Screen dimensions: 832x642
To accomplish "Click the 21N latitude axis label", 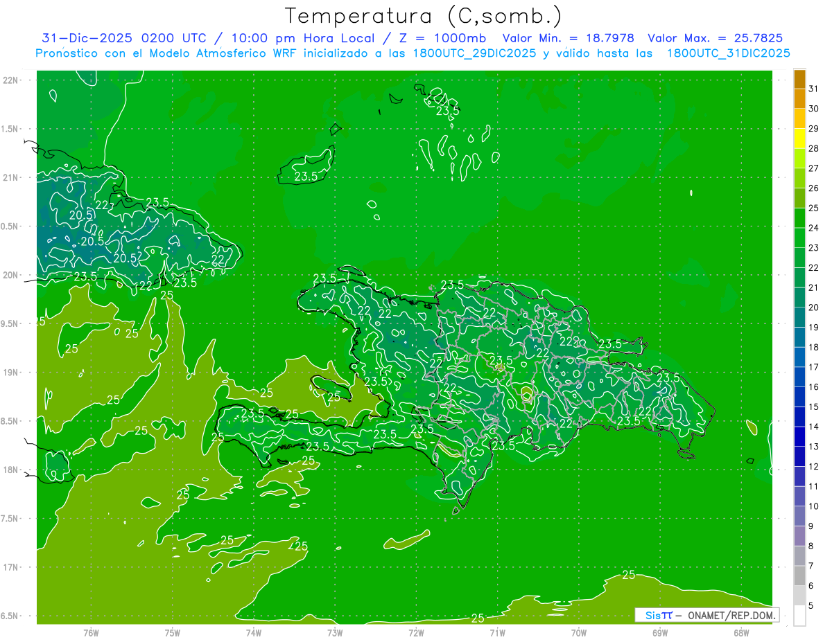I will [x=10, y=177].
